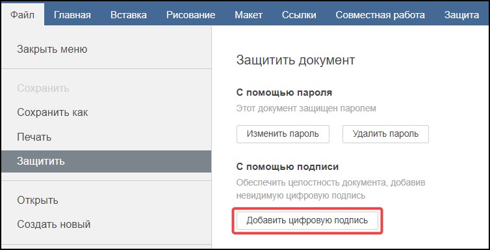
Task: Select Печать in the file menu
Action: [x=106, y=137]
